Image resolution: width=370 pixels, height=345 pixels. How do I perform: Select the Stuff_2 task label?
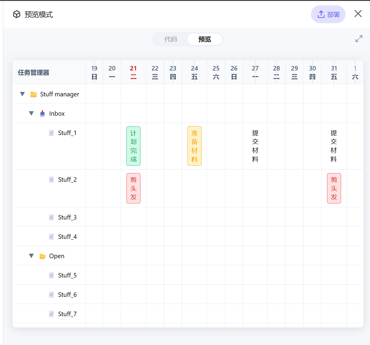67,180
